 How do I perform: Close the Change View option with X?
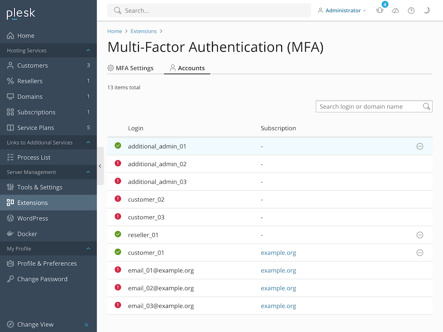pyautogui.click(x=87, y=325)
